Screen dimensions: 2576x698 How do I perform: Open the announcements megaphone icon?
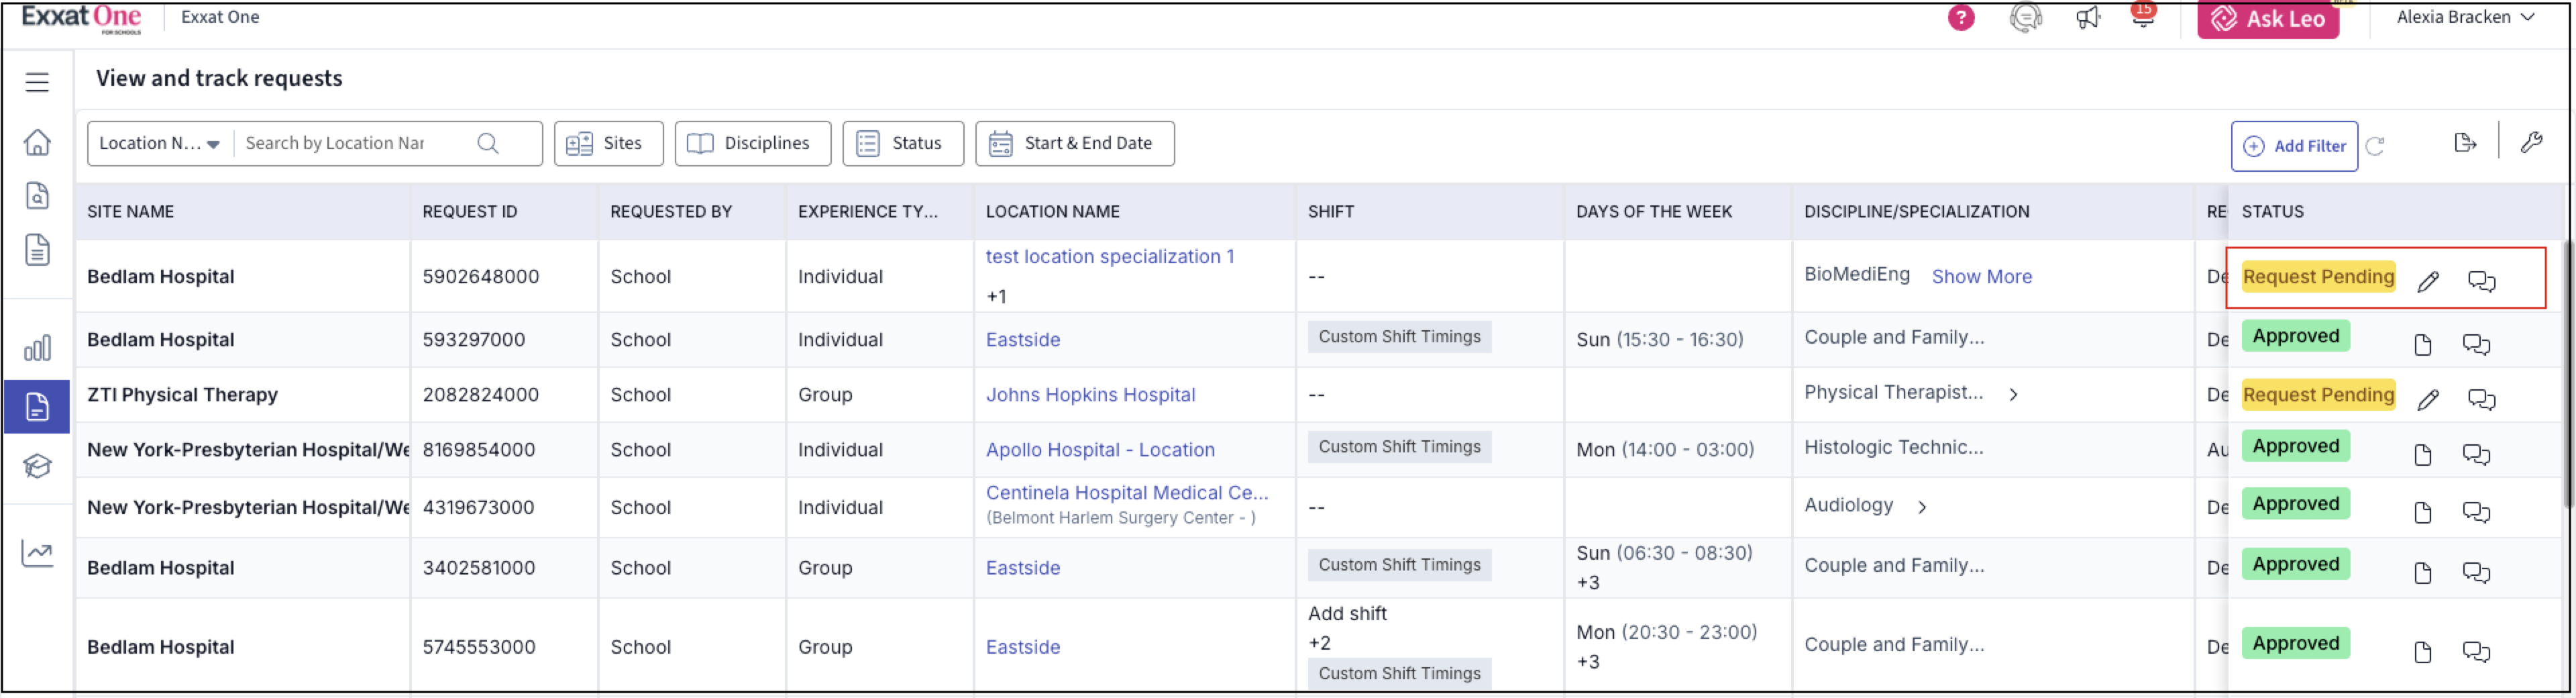[x=2087, y=18]
